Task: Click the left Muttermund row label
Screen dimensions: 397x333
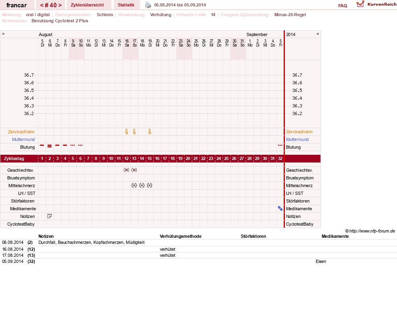Action: point(23,139)
